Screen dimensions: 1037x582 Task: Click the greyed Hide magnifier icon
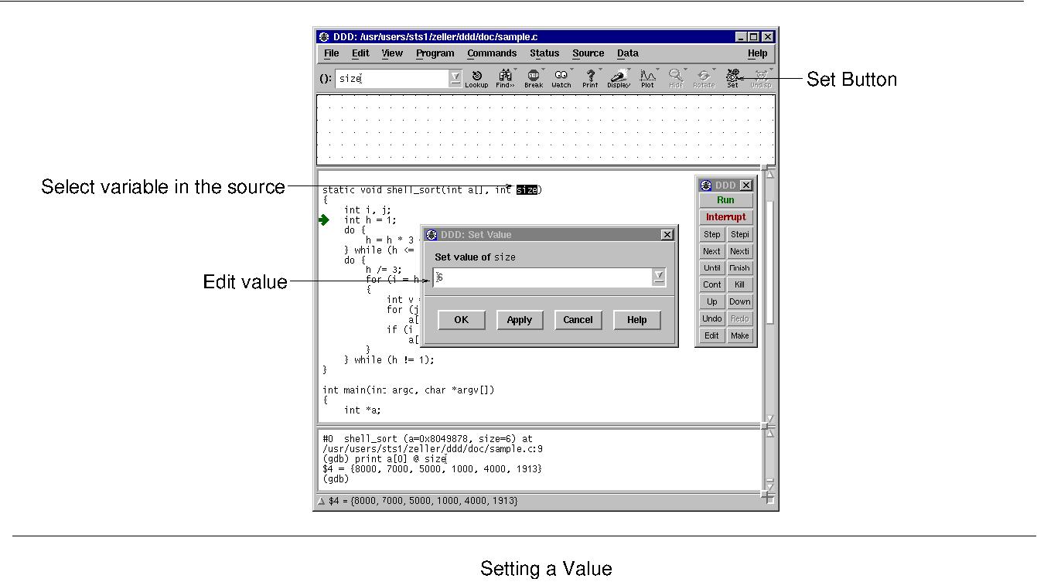(x=676, y=78)
